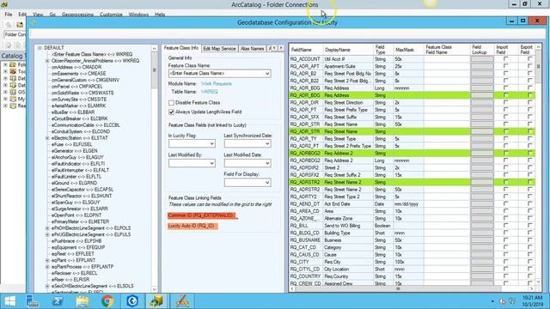Select eFuse <-> ELFUSEL tree item

tap(72, 144)
